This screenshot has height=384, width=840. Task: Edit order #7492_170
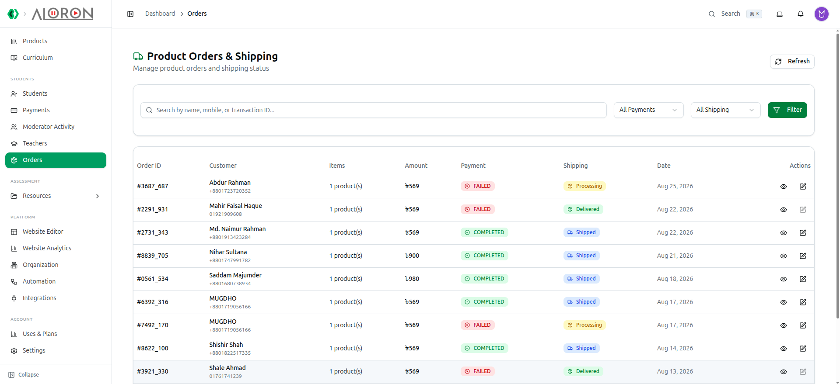point(803,325)
